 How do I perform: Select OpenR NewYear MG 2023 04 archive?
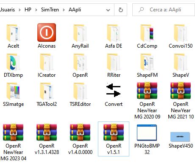pyautogui.click(x=13, y=132)
